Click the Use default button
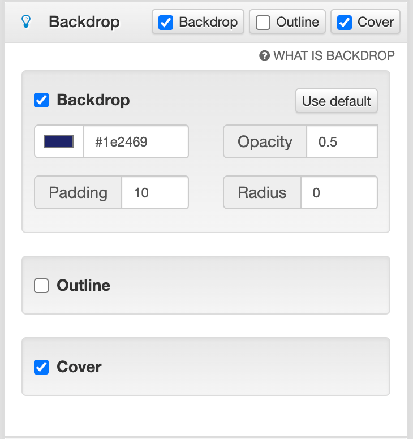 [336, 101]
